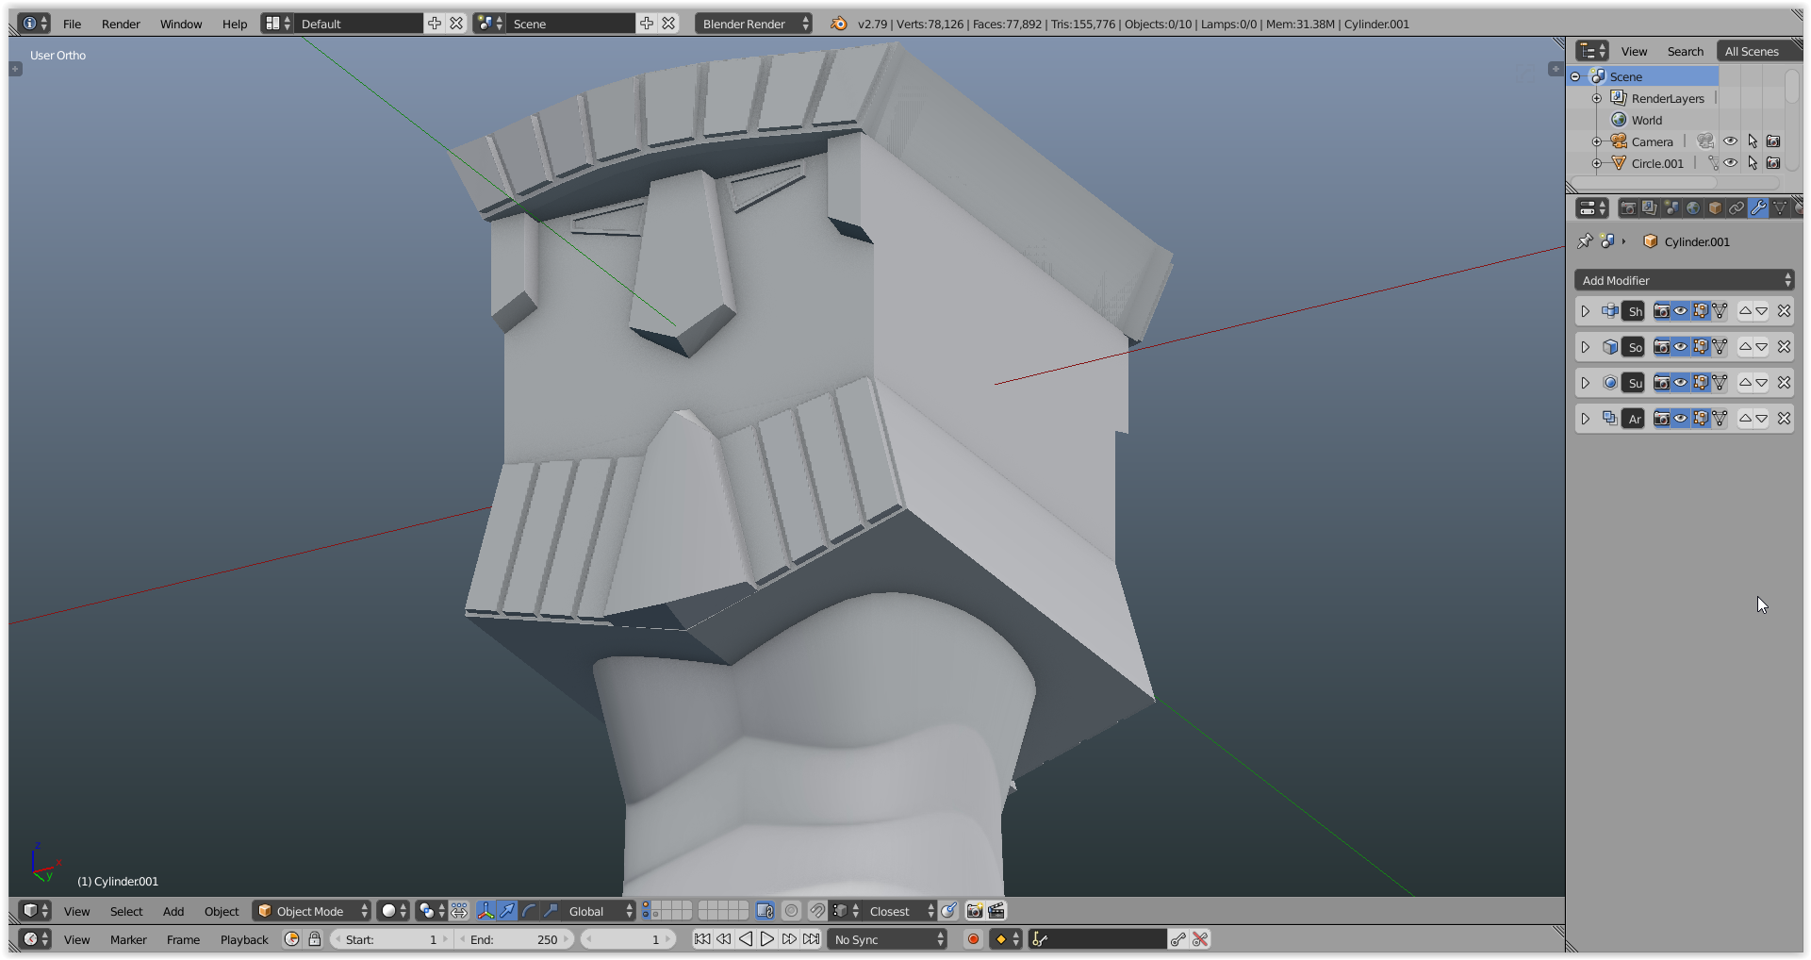Screen dimensions: 1811x960
Task: Open the Blender Render engine dropdown
Action: (753, 24)
